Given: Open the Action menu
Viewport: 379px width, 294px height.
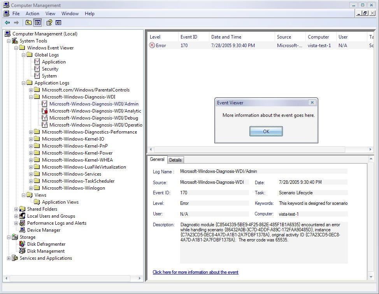Looking at the screenshot, I should 32,14.
